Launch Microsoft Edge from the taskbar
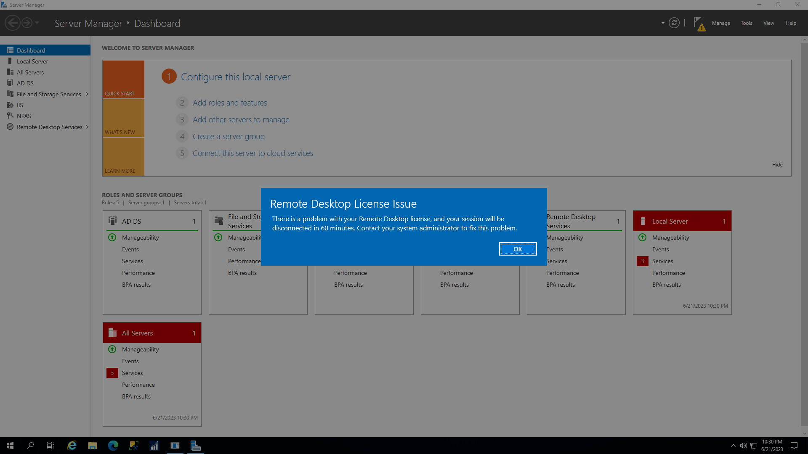The width and height of the screenshot is (808, 454). (113, 445)
